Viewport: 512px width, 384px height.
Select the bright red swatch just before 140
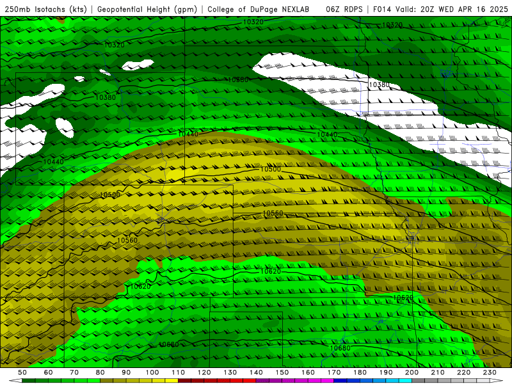250,380
